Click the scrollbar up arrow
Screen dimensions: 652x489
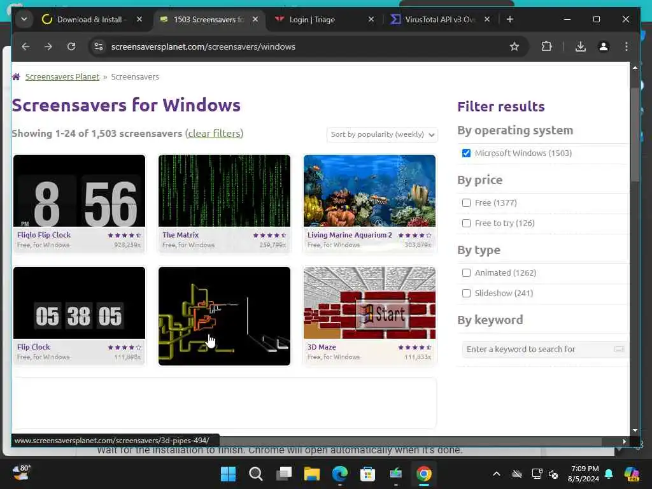635,67
